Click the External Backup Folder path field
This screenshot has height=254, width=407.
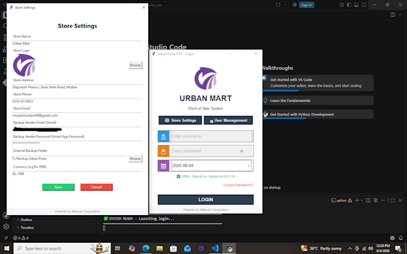[69, 158]
